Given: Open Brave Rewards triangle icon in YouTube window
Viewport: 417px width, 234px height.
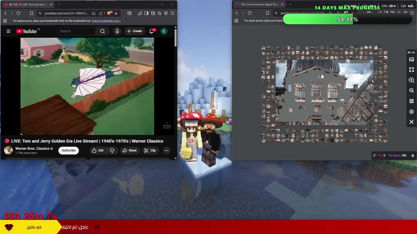Looking at the screenshot, I should (x=116, y=13).
